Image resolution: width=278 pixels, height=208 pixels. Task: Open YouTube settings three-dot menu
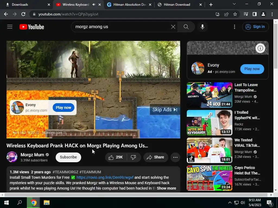pos(234,27)
